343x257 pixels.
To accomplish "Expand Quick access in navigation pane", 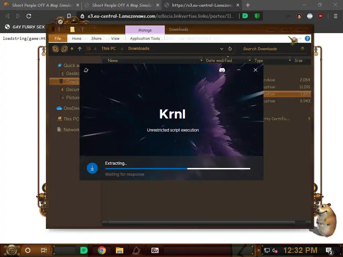I will [68, 65].
